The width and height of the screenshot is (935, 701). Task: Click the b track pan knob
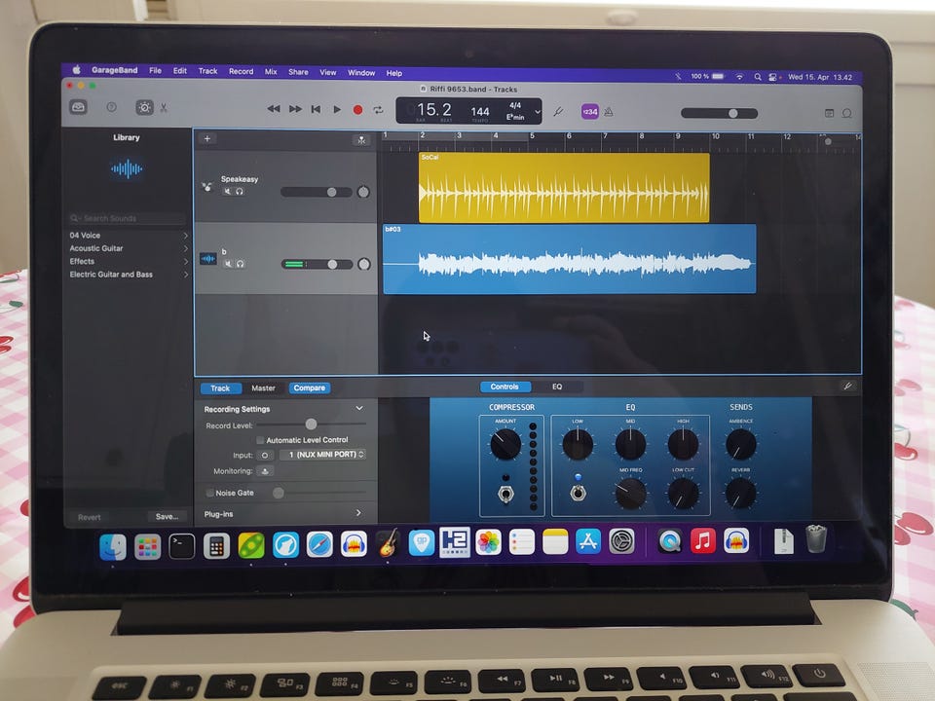(x=363, y=264)
